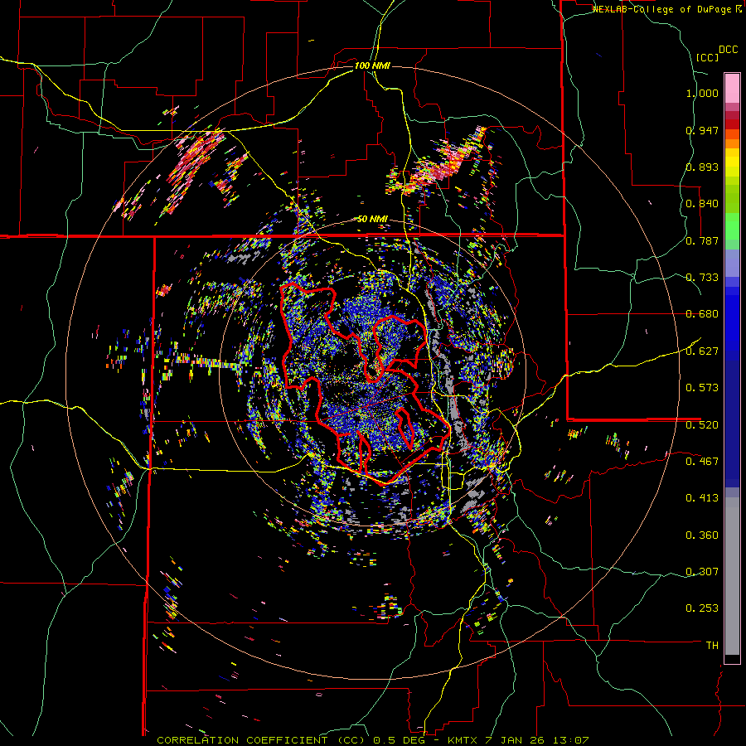746x746 pixels.
Task: Select the 0.627 legend value
Action: (x=702, y=351)
